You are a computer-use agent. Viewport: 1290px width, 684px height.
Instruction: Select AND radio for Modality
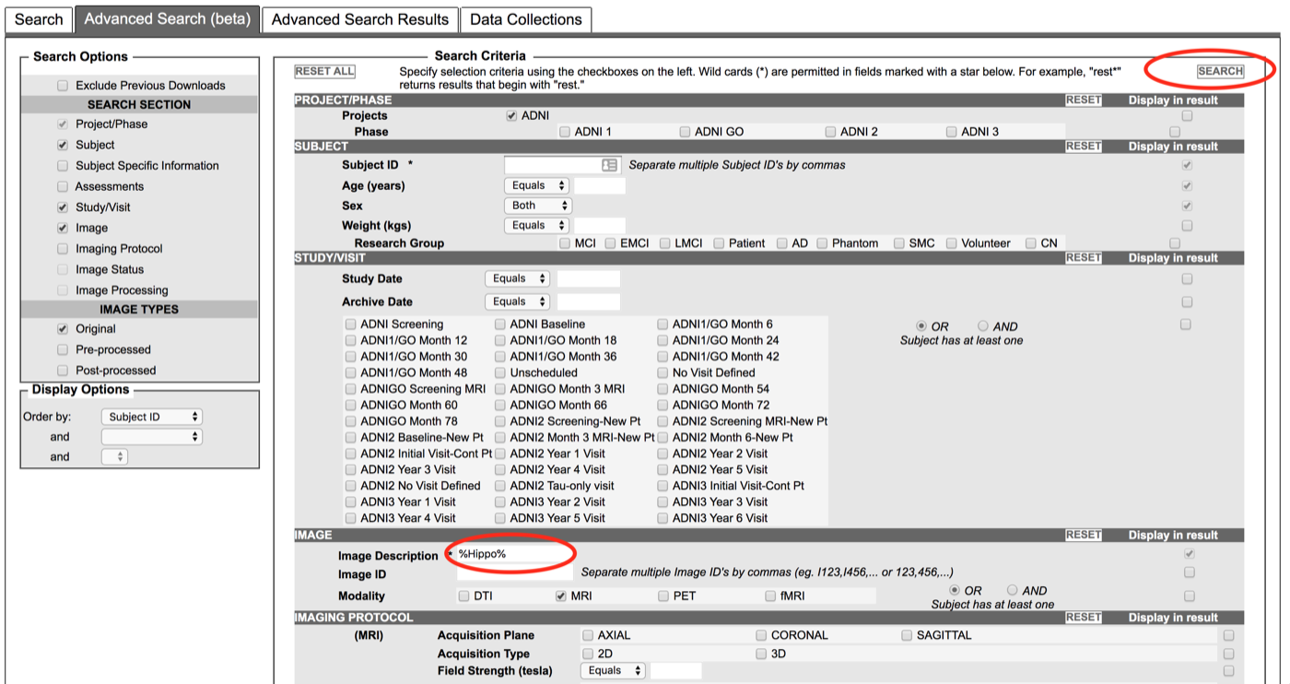coord(1013,591)
